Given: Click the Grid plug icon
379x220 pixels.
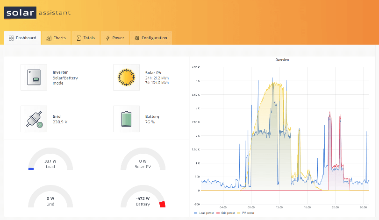Looking at the screenshot, I should pos(34,119).
